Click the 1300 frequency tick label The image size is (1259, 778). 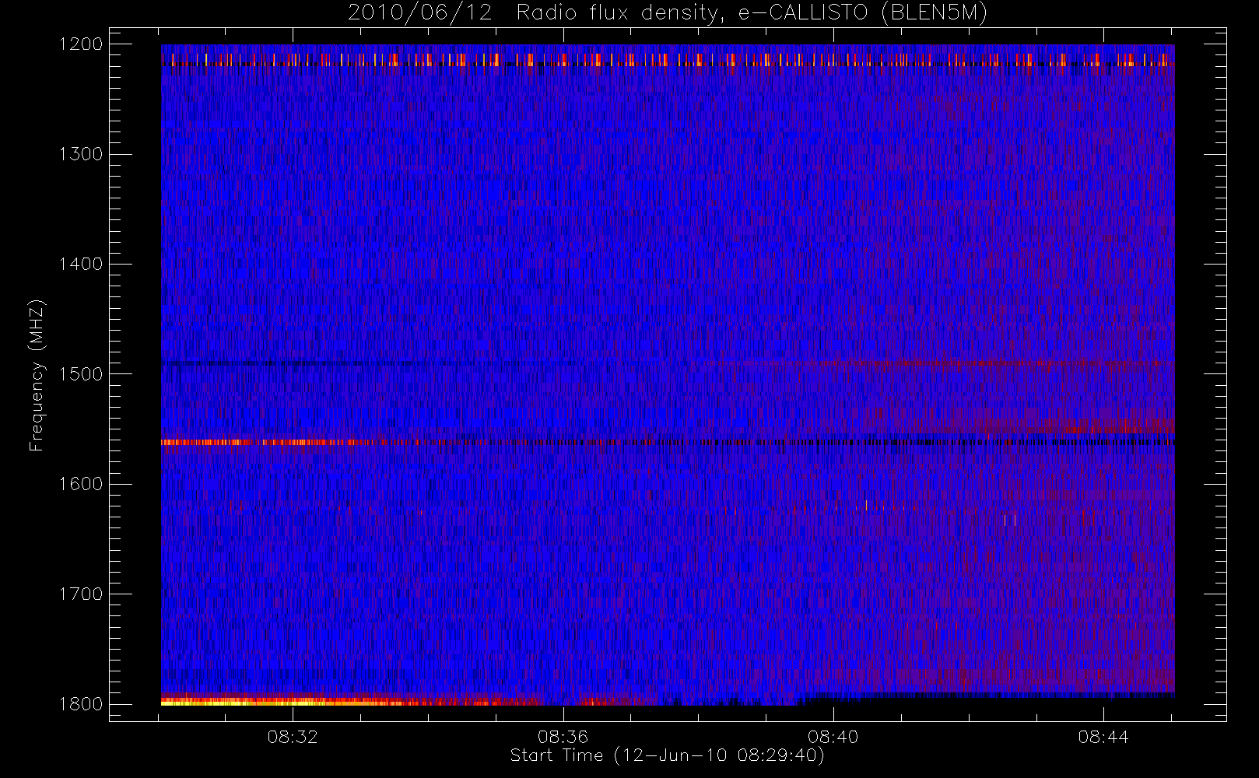click(81, 154)
